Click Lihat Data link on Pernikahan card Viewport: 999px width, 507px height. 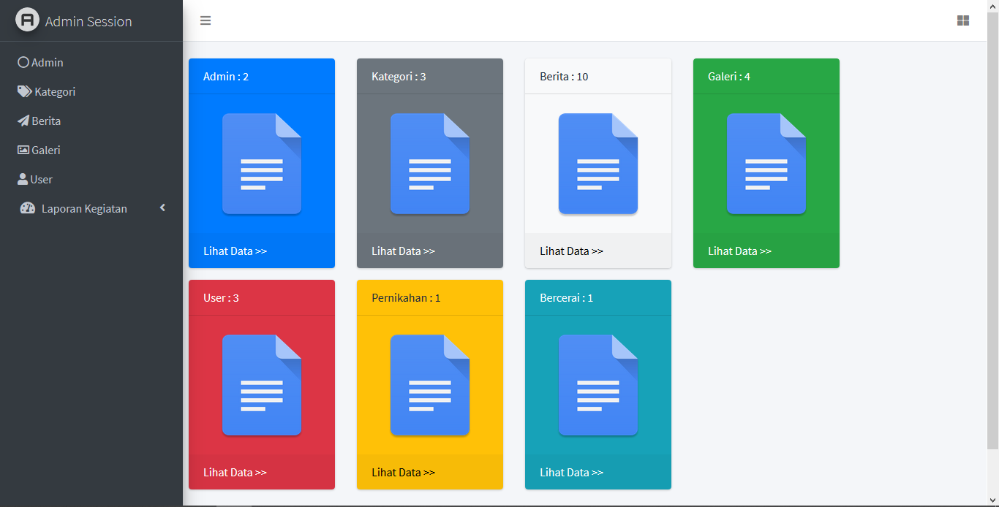click(x=403, y=472)
